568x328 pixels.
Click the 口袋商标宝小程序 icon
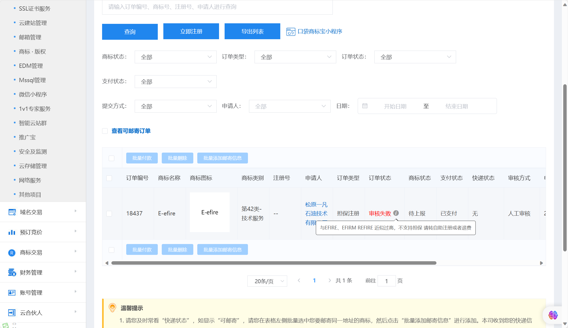click(x=291, y=32)
